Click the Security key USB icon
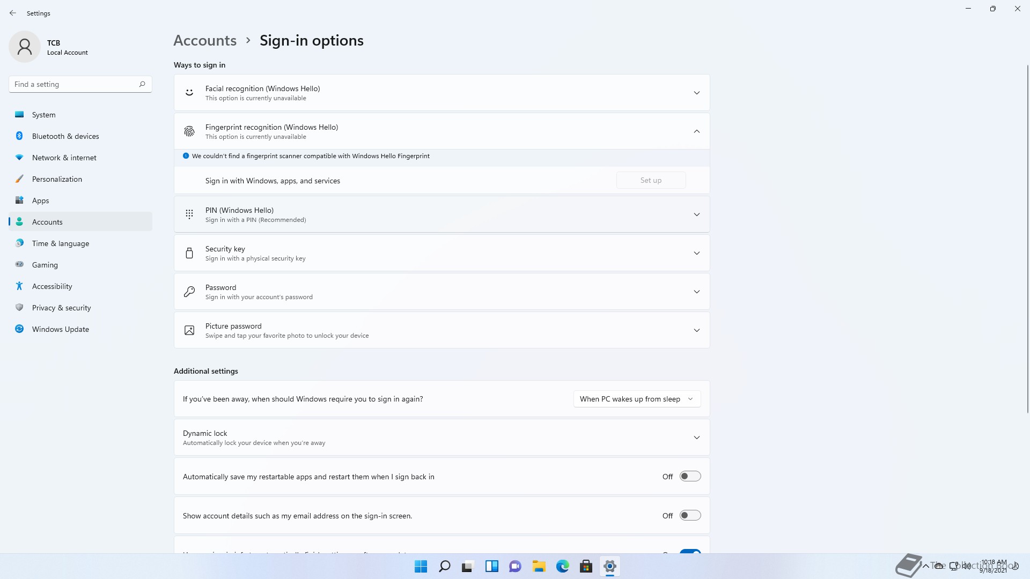 [189, 253]
